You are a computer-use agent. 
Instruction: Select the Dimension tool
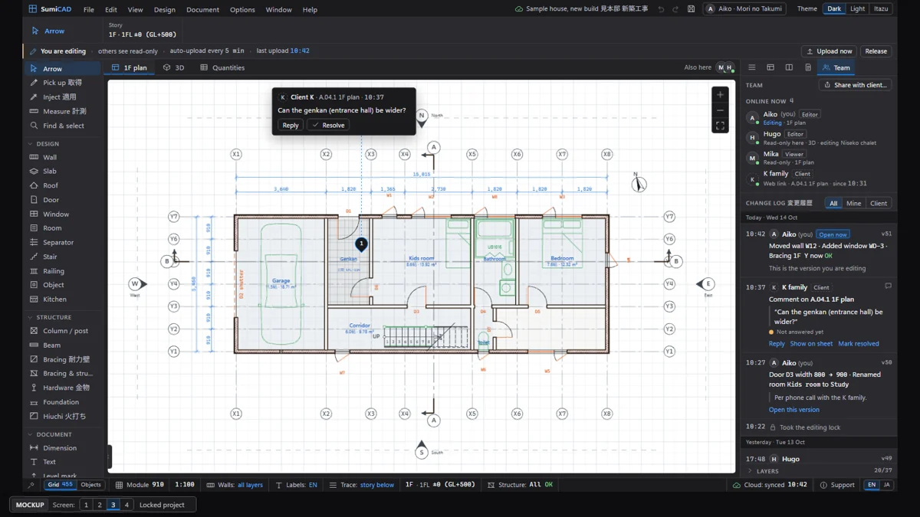tap(63, 448)
